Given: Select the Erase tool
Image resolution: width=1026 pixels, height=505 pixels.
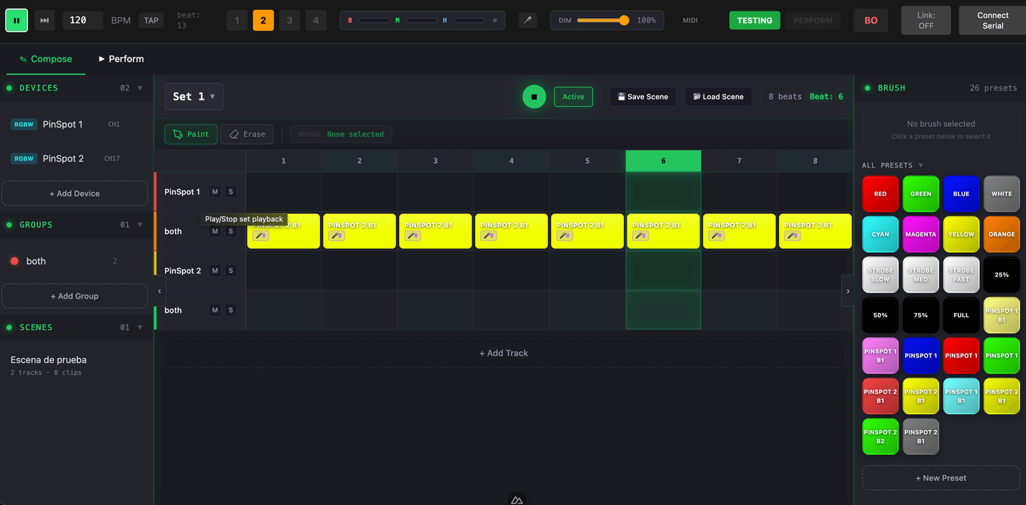Looking at the screenshot, I should 246,134.
